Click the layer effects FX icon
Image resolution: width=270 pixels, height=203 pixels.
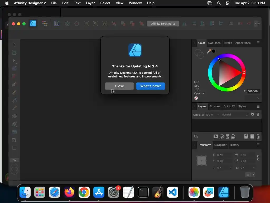coord(227,136)
